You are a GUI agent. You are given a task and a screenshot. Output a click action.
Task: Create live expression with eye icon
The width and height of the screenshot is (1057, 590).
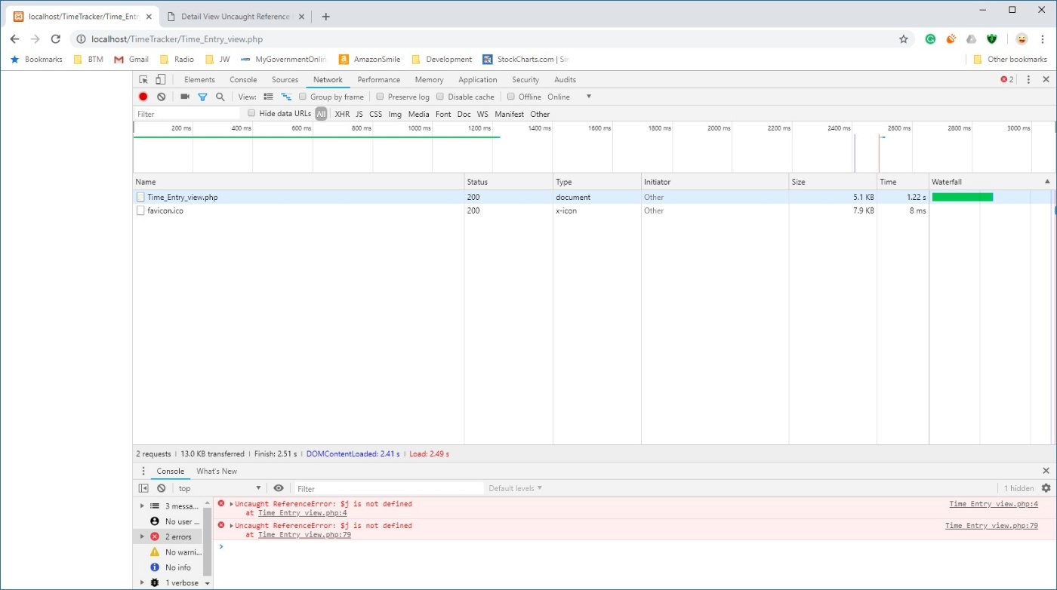(279, 488)
